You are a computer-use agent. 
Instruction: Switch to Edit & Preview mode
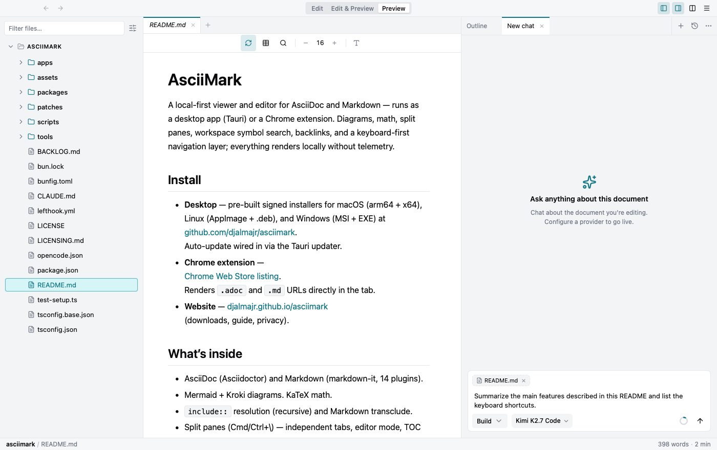point(352,8)
